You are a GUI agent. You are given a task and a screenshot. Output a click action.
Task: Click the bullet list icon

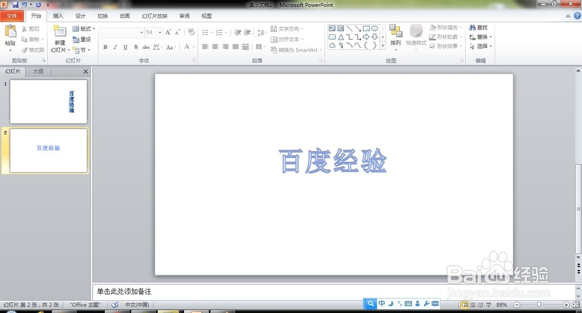click(205, 33)
